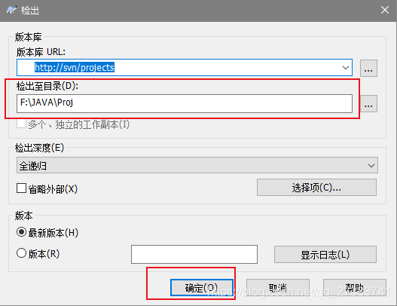Image resolution: width=397 pixels, height=306 pixels.
Task: Select the 最新版本(H) radio button
Action: pos(21,232)
